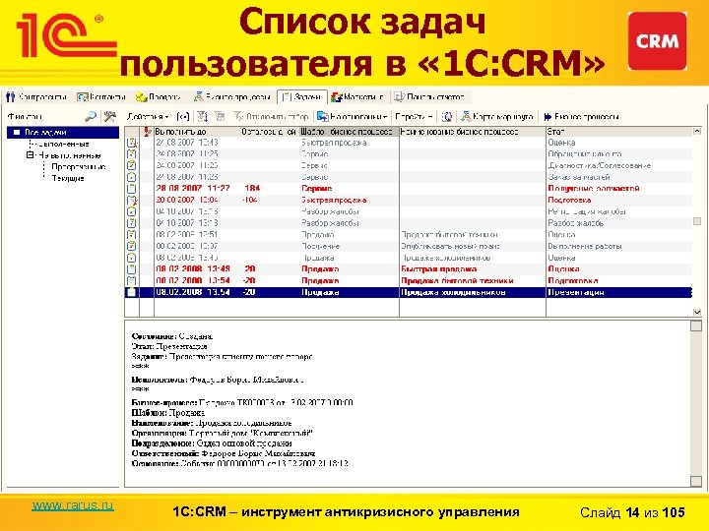Click task icon of Регистрация жалобы row
The image size is (709, 531).
(x=131, y=211)
